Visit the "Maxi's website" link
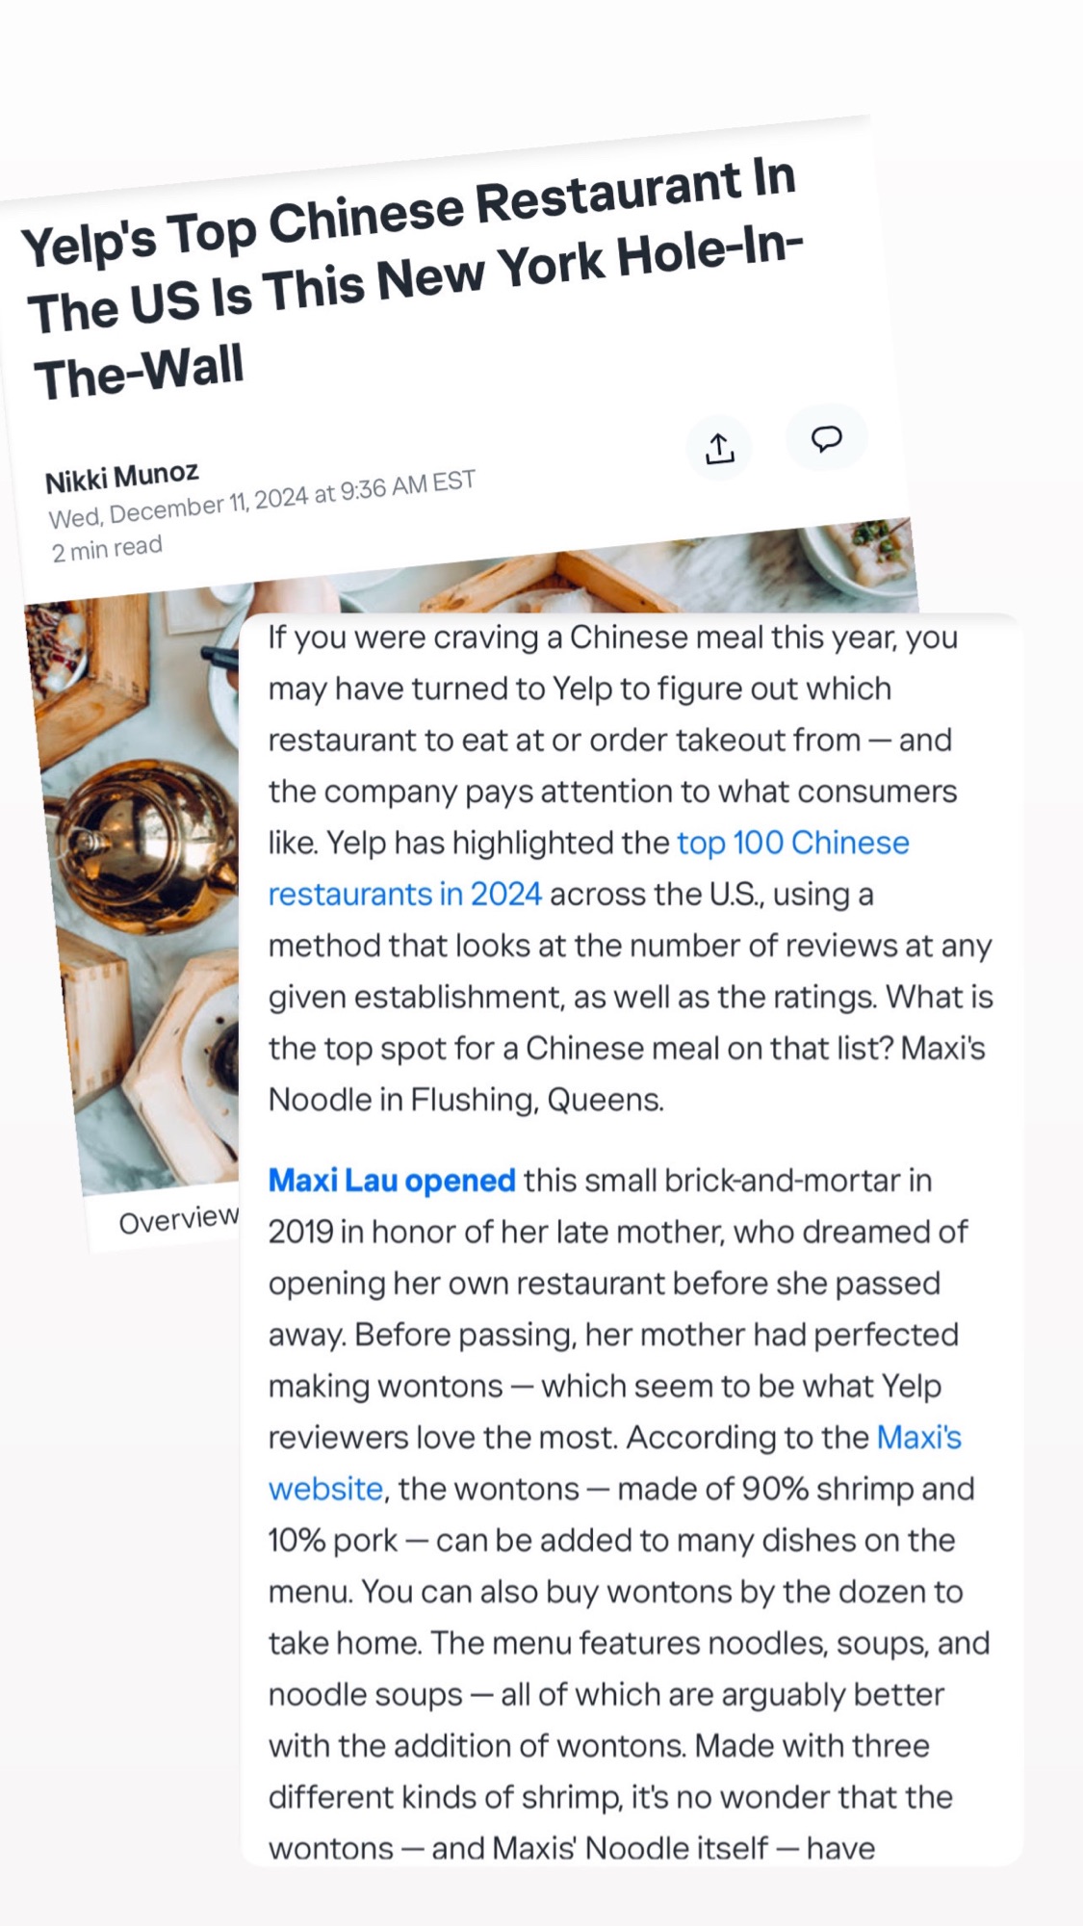Screen dimensions: 1083x1926 click(x=918, y=1438)
